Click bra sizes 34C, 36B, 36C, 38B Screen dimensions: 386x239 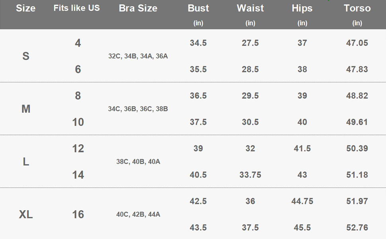138,109
